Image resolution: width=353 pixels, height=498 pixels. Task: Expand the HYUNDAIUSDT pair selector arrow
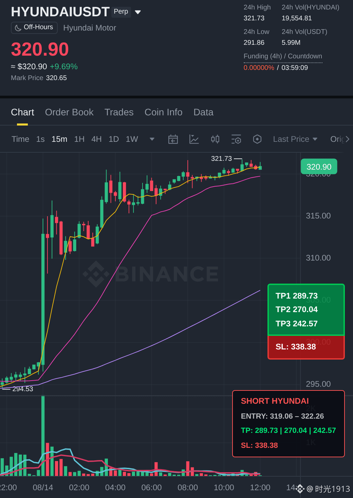(138, 12)
